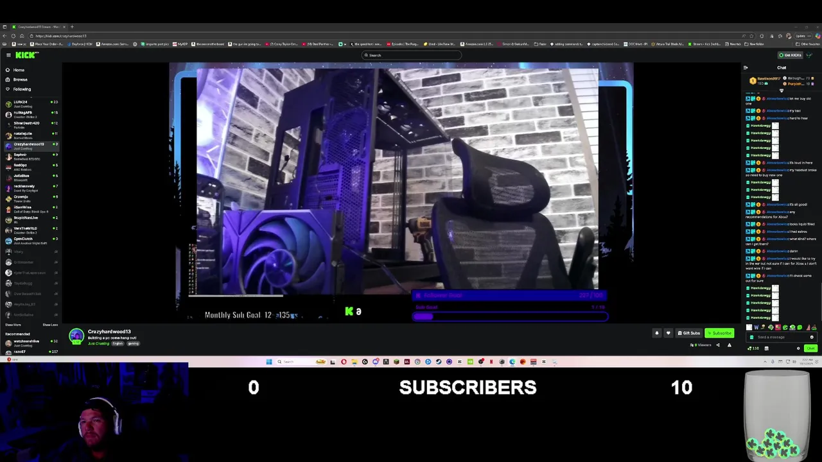Click the green Chat send button

click(810, 348)
